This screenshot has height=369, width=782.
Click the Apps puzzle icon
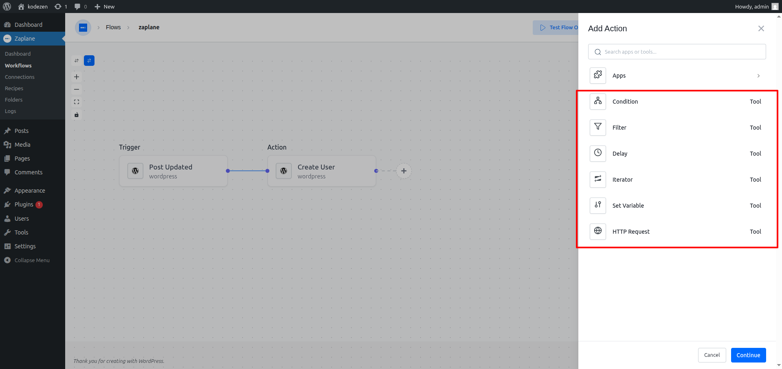coord(598,75)
